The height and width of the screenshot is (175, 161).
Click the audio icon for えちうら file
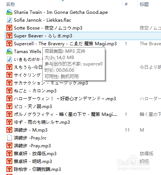point(9,67)
